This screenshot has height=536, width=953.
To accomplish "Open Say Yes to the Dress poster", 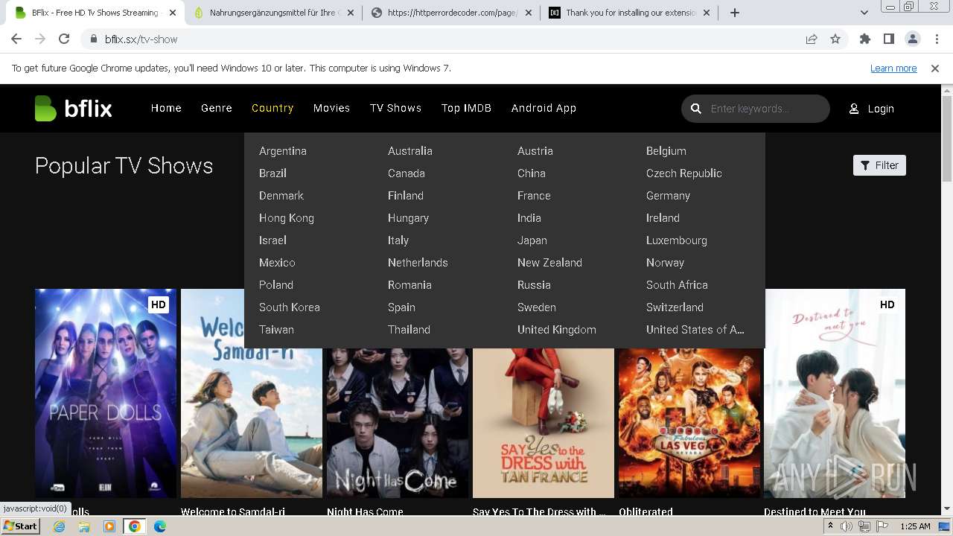I will 544,423.
